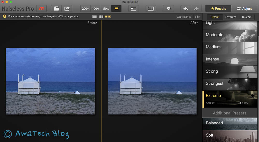Switch to the Custom presets tab
Screen dimensions: 259x142
[247, 17]
